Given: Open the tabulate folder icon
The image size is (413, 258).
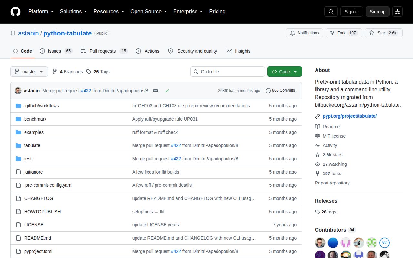Looking at the screenshot, I should (18, 145).
